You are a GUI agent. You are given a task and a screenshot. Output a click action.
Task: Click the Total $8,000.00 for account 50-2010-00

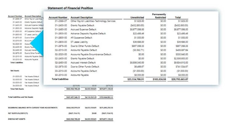(183, 75)
